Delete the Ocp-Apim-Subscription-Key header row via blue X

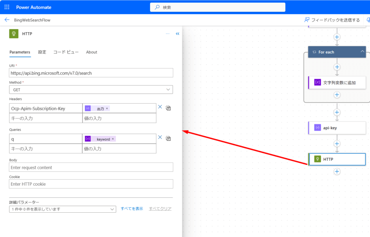click(160, 106)
